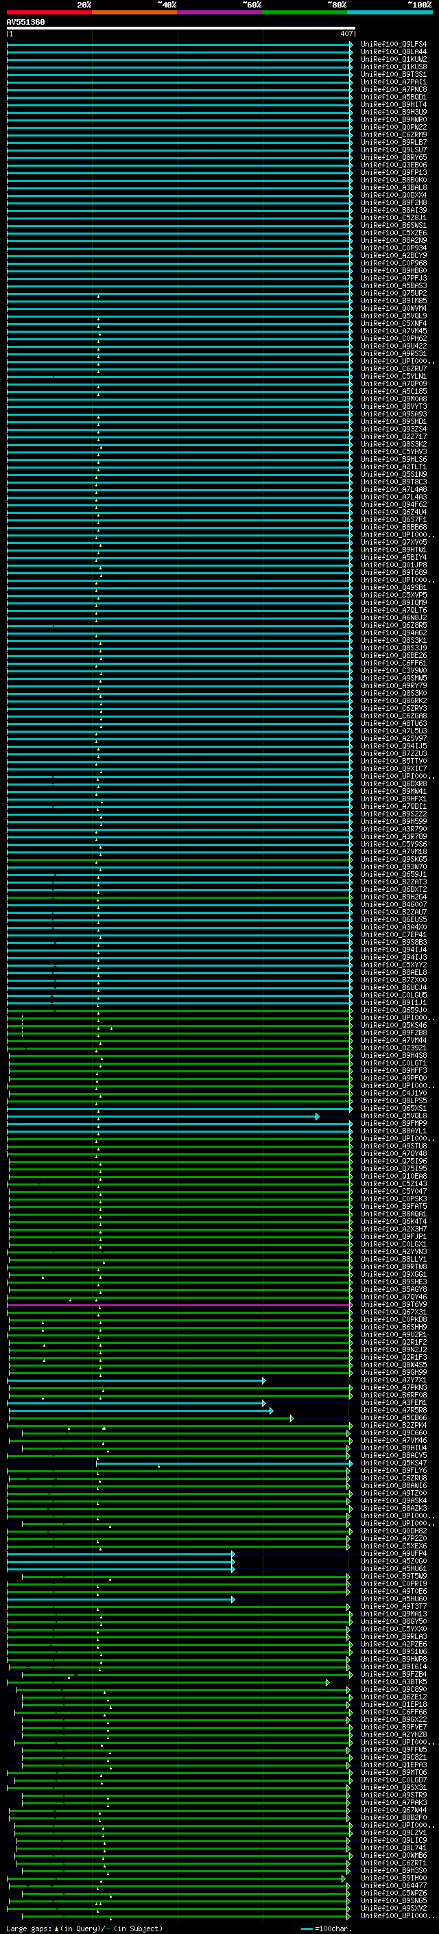Select the UniRef100_Q75UP2 label
This screenshot has width=439, height=1934.
[x=394, y=294]
